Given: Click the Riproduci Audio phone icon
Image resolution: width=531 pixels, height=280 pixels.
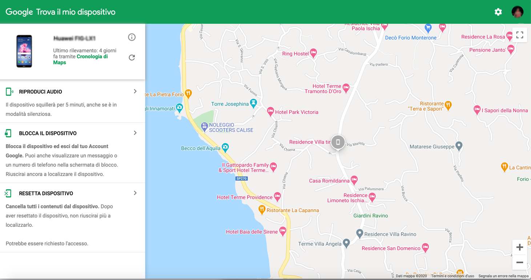Looking at the screenshot, I should point(9,92).
